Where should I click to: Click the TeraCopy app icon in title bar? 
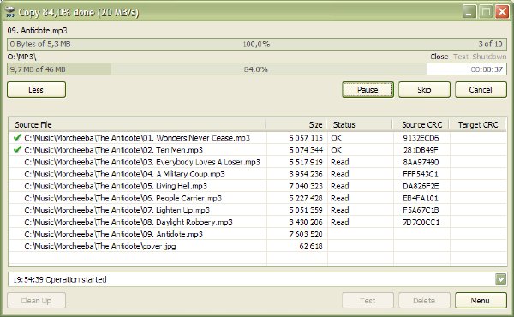(x=10, y=13)
